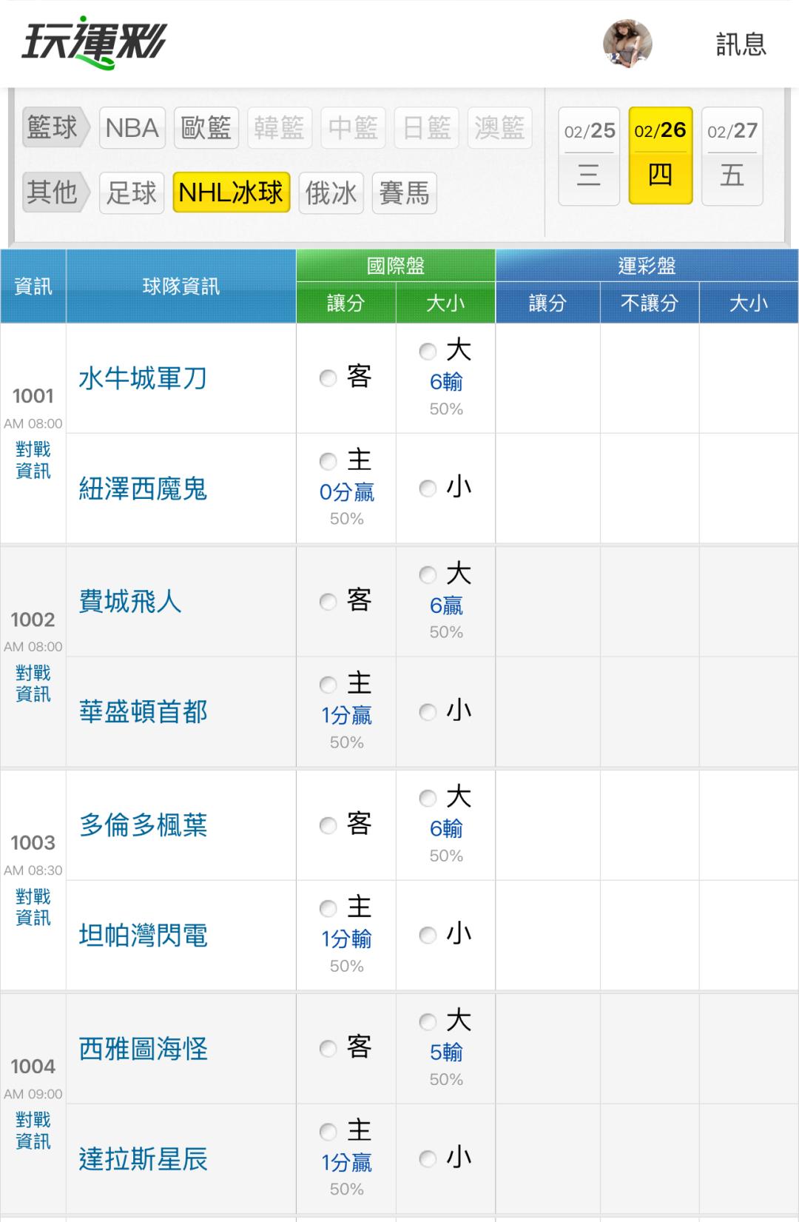Click the 資訊 column header
The image size is (799, 1222).
click(x=33, y=286)
